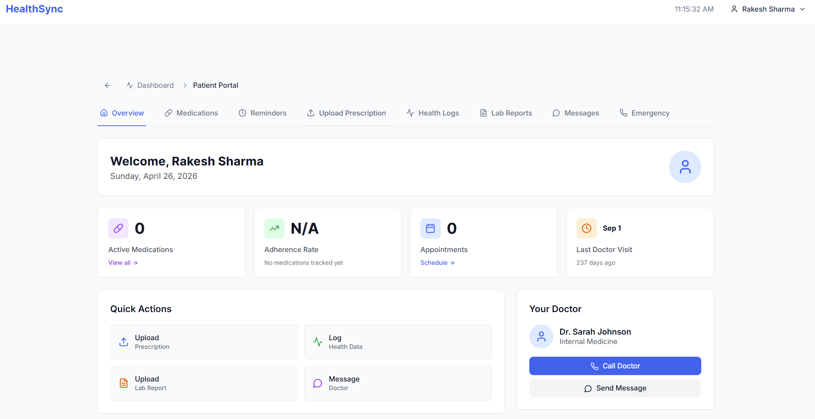Click the purple pill Active Medications icon
The width and height of the screenshot is (815, 419).
[x=118, y=228]
